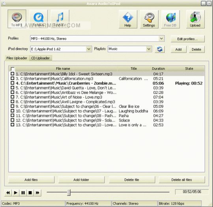This screenshot has width=213, height=207.
Task: Switch to the CD Uploader tab
Action: click(x=40, y=58)
